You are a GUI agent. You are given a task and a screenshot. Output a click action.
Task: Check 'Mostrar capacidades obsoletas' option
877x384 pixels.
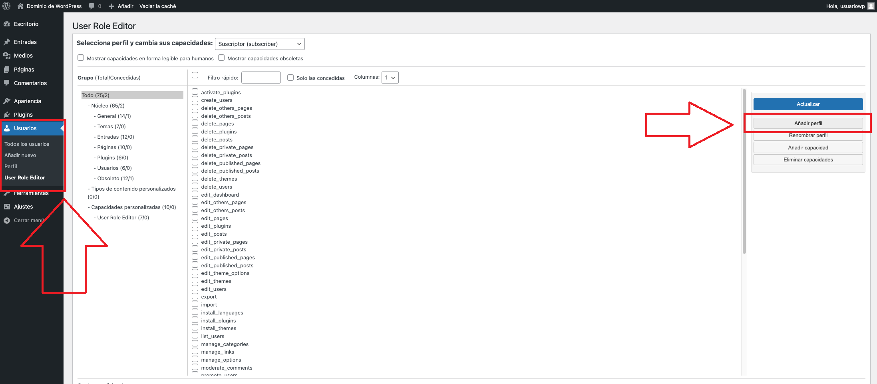[221, 58]
